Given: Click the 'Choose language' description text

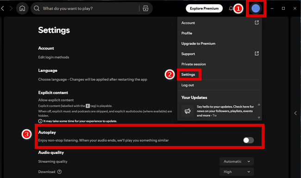Looking at the screenshot, I should tap(93, 79).
